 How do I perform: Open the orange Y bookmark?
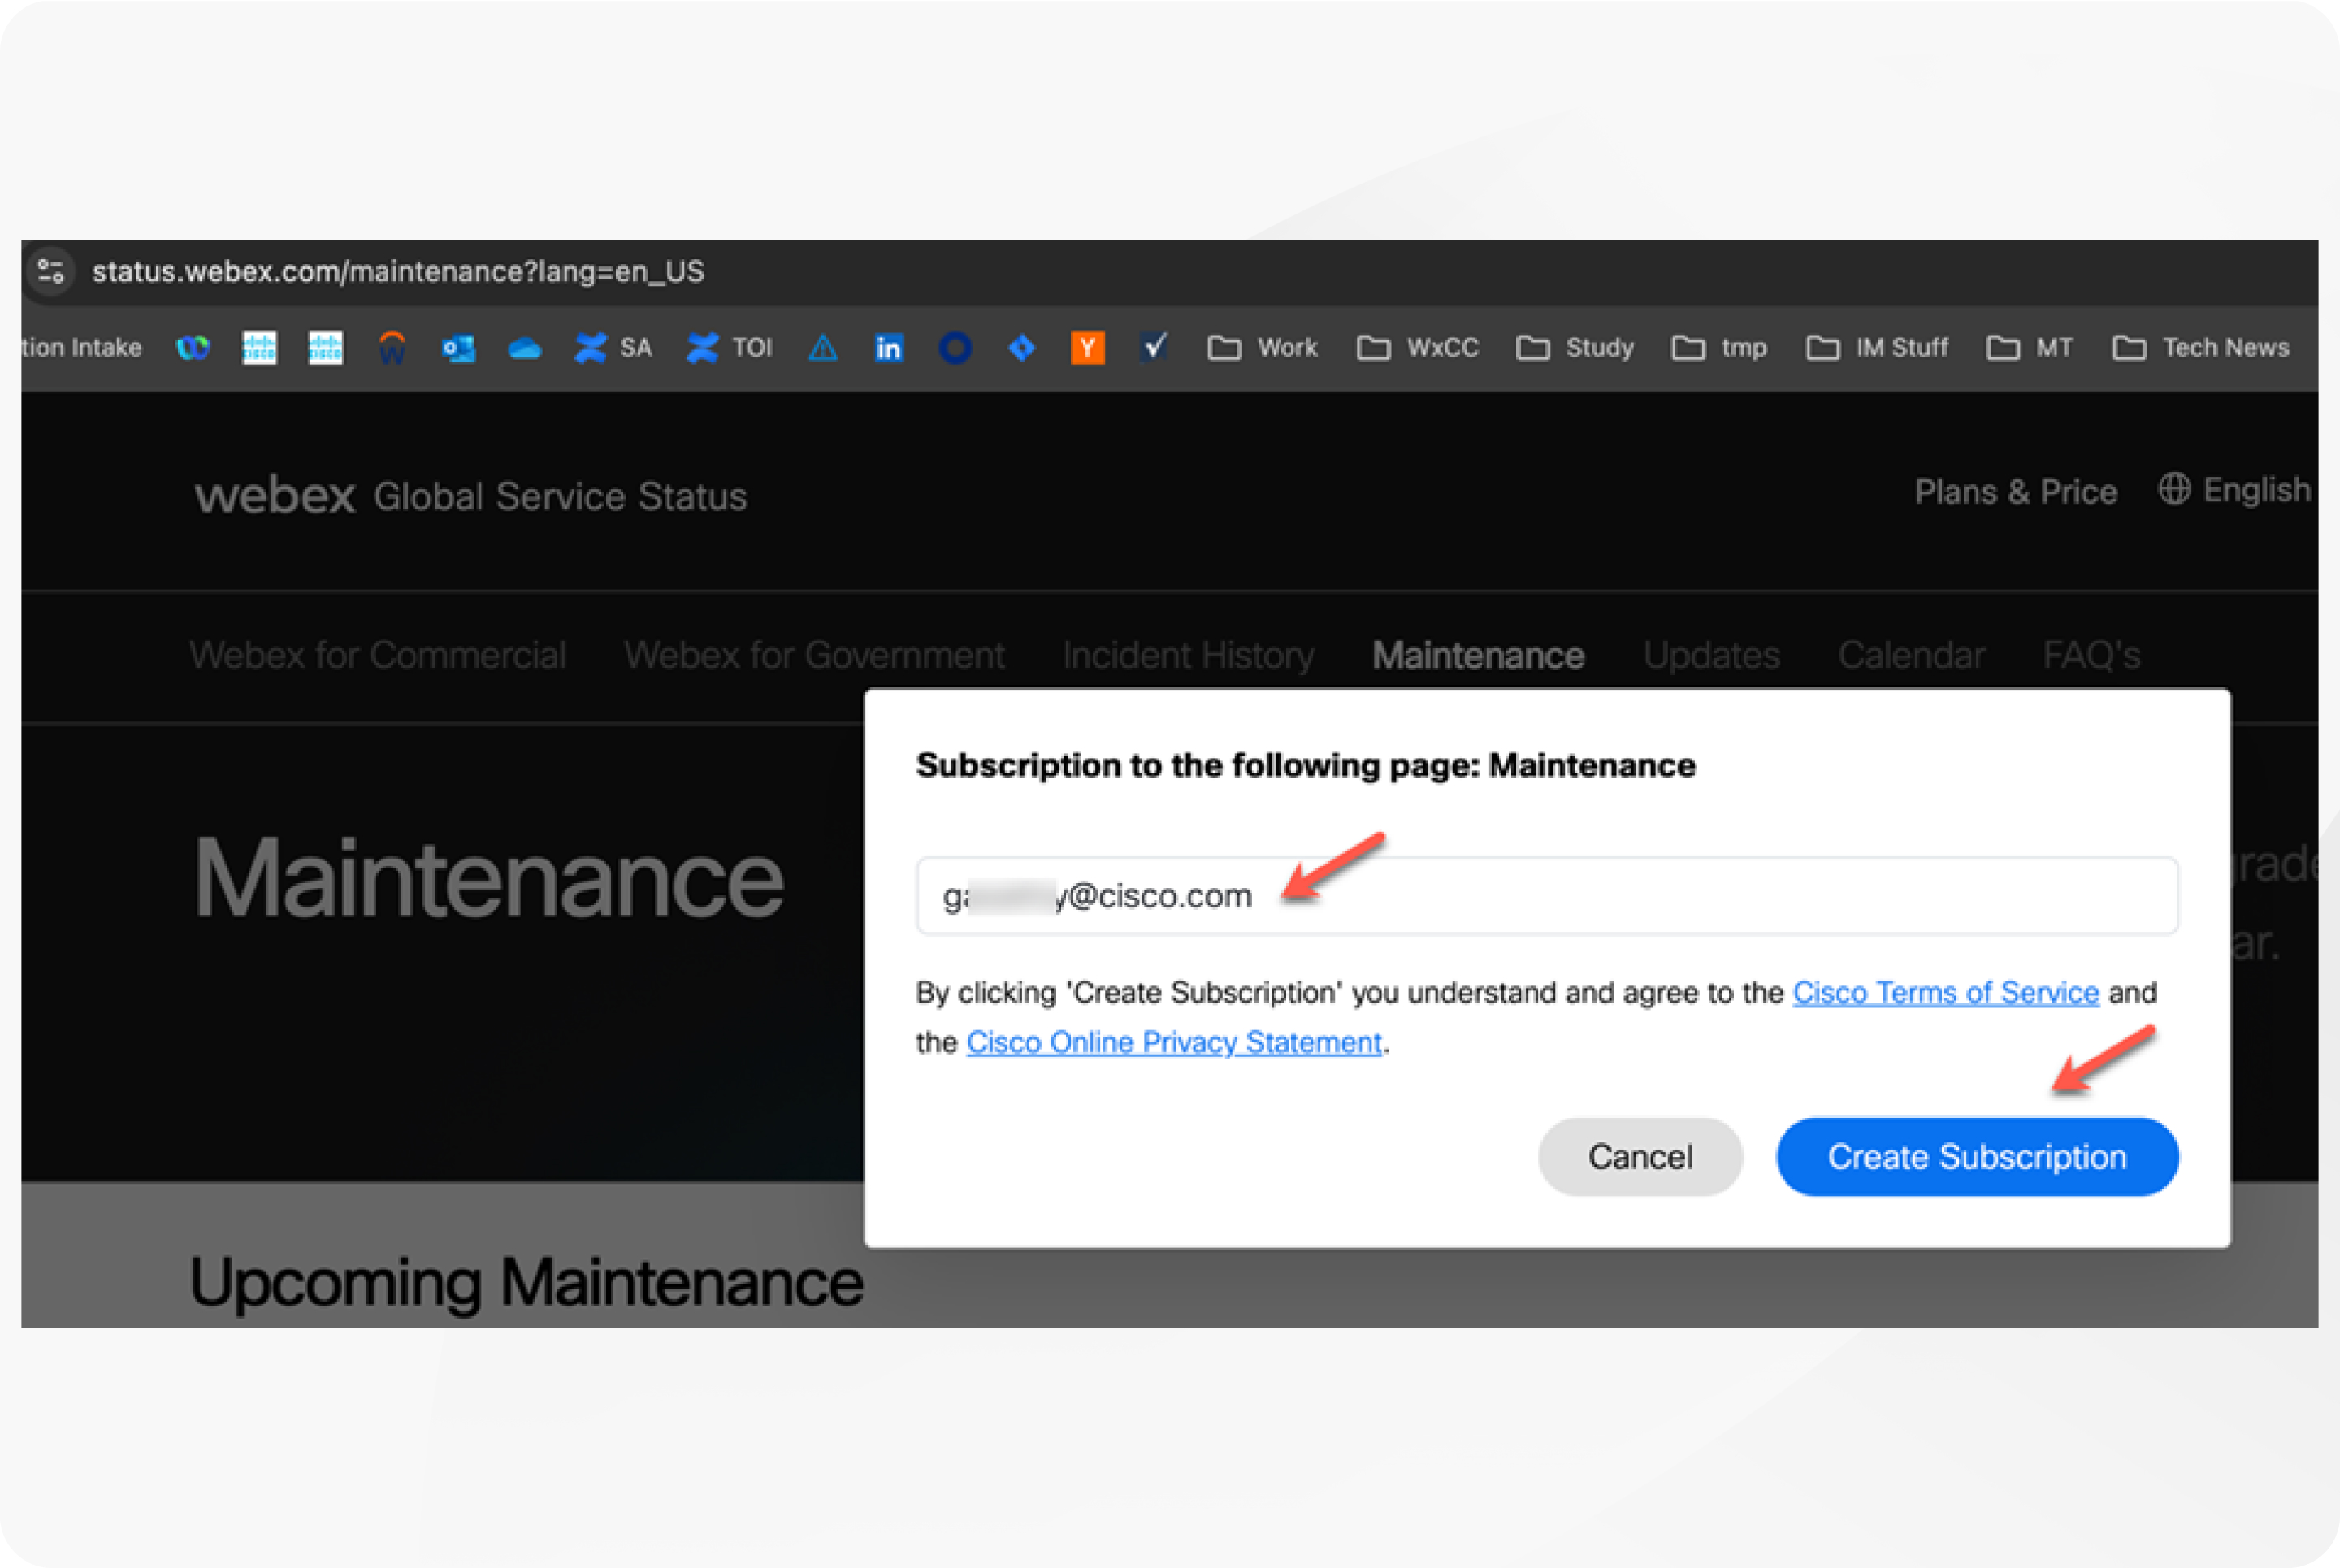tap(1087, 348)
